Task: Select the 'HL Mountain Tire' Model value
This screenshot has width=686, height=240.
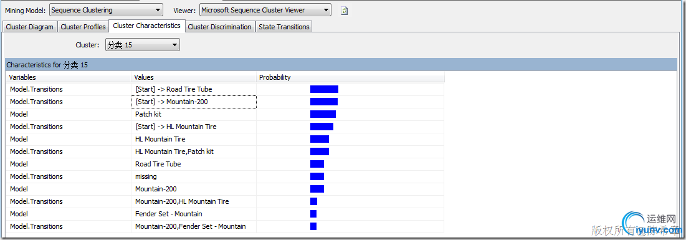Action: (160, 139)
